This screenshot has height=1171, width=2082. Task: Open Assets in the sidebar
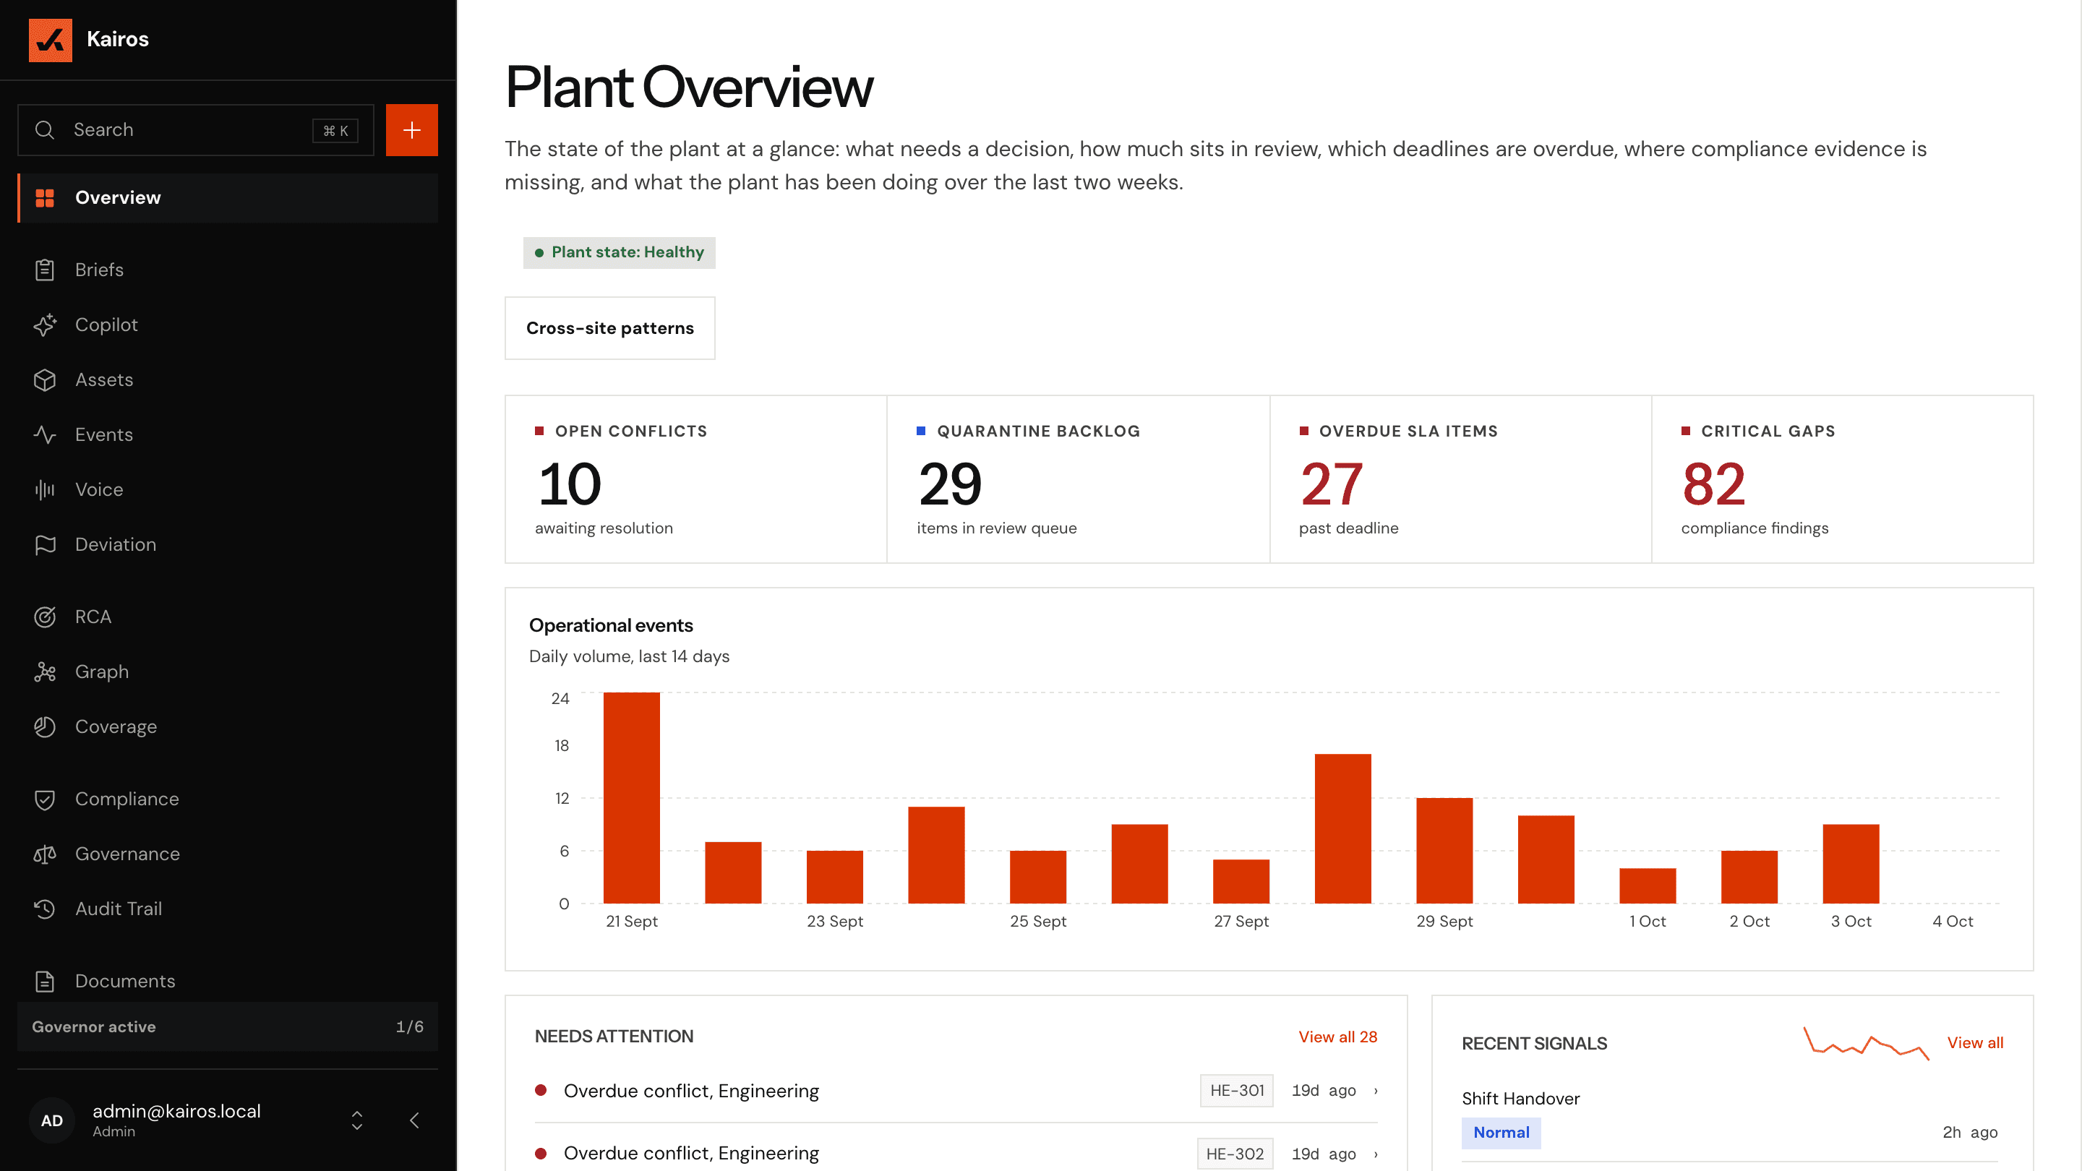228,379
